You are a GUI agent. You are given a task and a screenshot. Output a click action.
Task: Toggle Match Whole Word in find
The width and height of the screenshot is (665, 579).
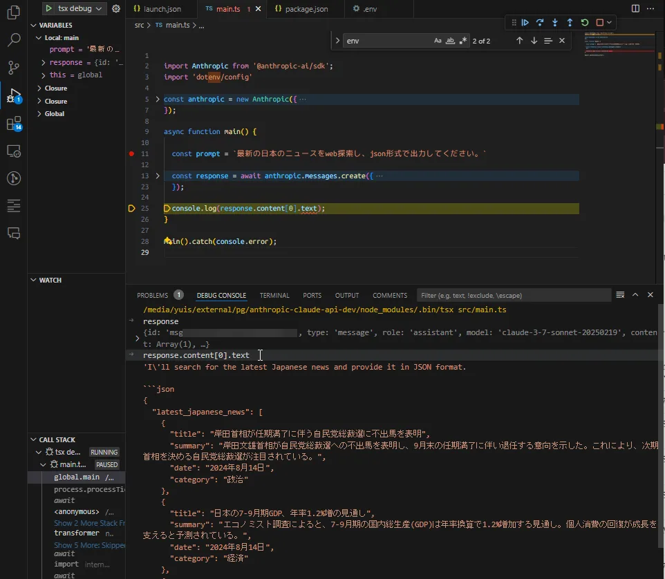tap(450, 41)
